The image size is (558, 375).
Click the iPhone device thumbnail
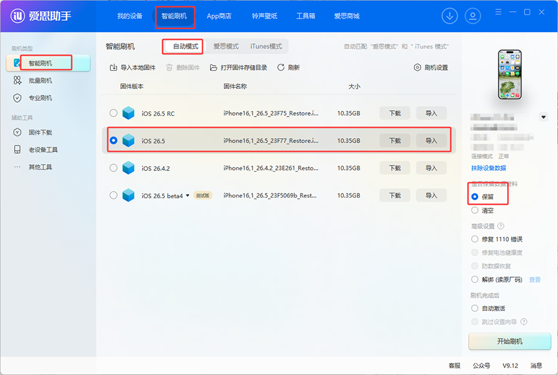(x=510, y=74)
